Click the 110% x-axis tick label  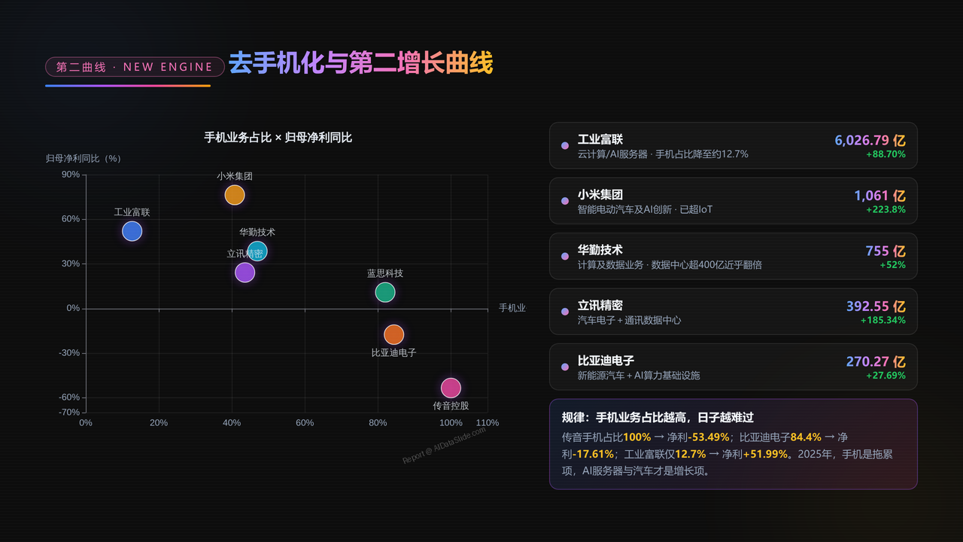[x=488, y=423]
